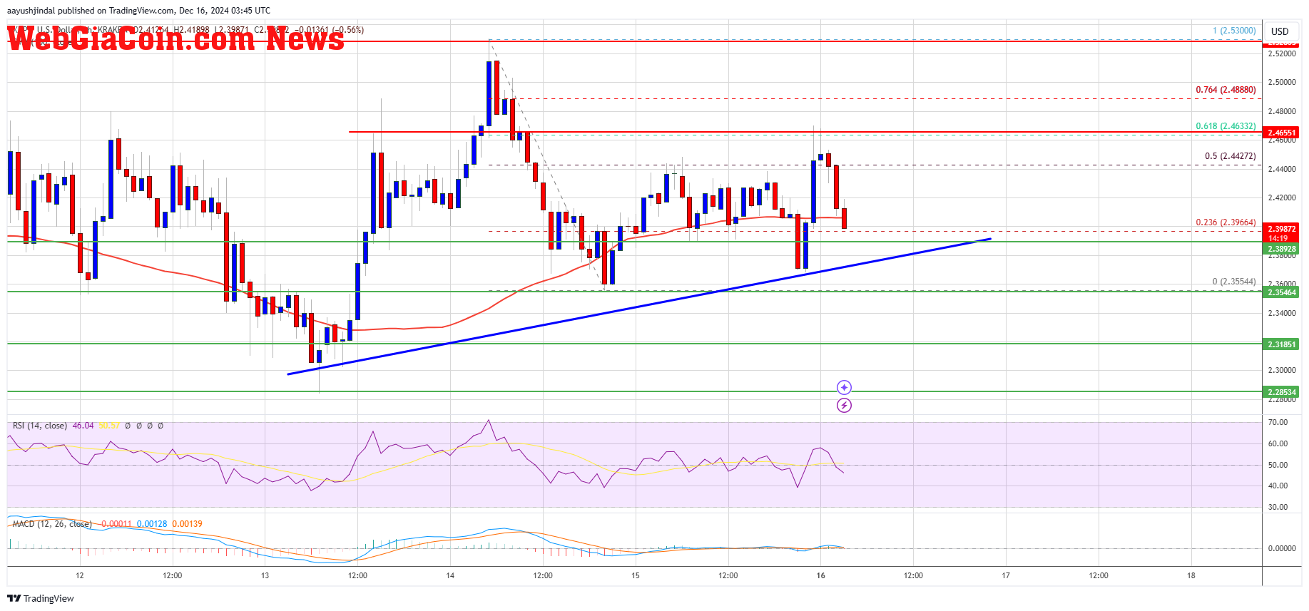The image size is (1309, 611).
Task: Click the MACD 0.00000 scale value
Action: (x=1282, y=548)
